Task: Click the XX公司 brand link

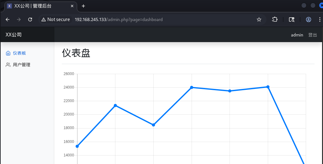Action: tap(13, 35)
